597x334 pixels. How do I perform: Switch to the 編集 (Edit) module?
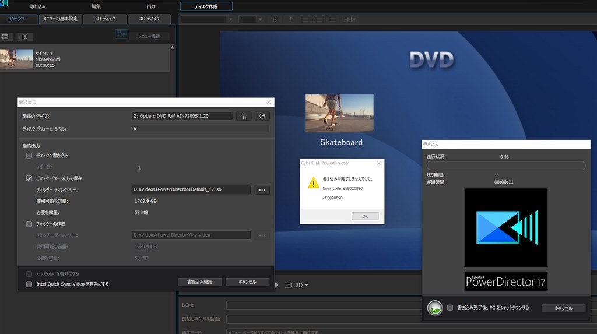pos(96,6)
